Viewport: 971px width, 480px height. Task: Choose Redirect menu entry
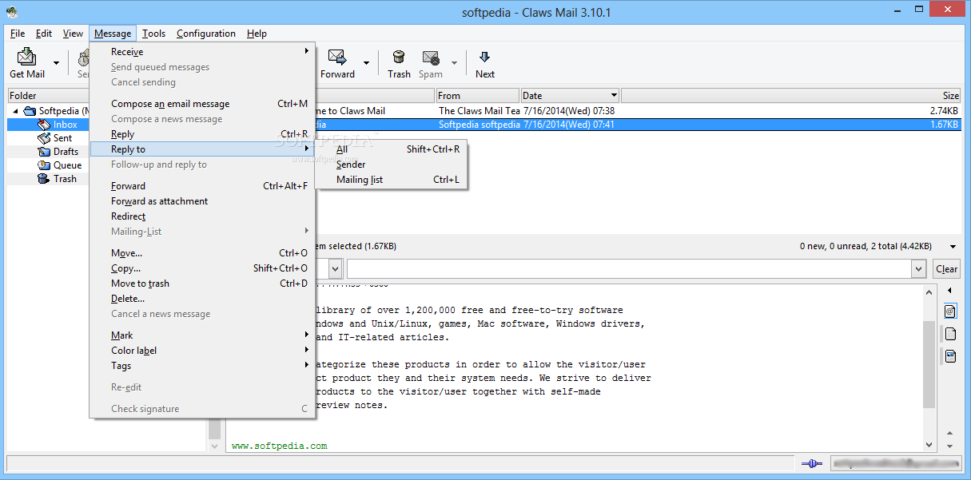tap(202, 216)
